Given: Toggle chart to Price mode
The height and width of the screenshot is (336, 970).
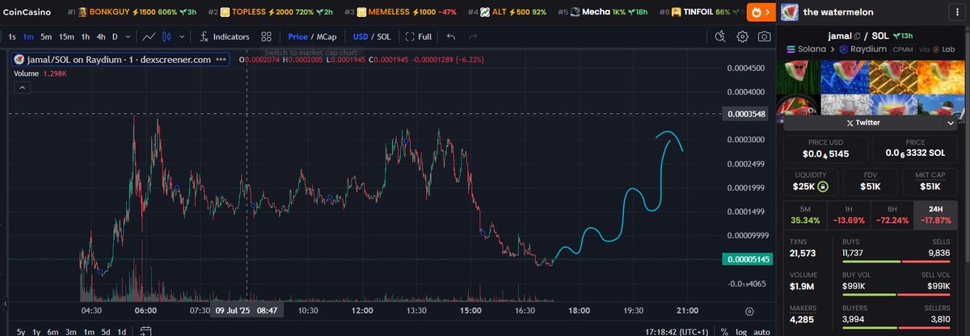Looking at the screenshot, I should [x=297, y=36].
